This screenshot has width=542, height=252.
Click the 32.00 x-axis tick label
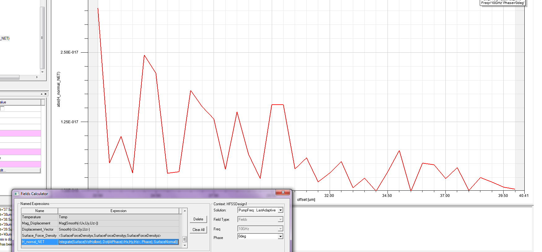[x=329, y=196]
